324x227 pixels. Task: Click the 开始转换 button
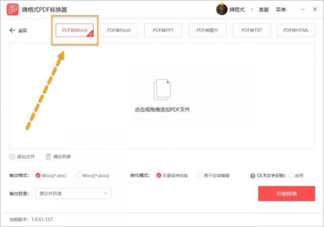287,193
